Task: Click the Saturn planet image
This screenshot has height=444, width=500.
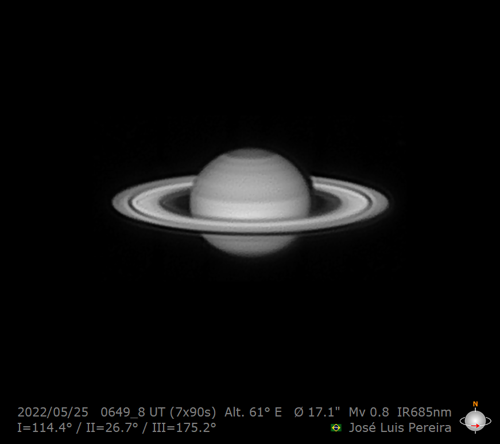Action: pyautogui.click(x=251, y=202)
